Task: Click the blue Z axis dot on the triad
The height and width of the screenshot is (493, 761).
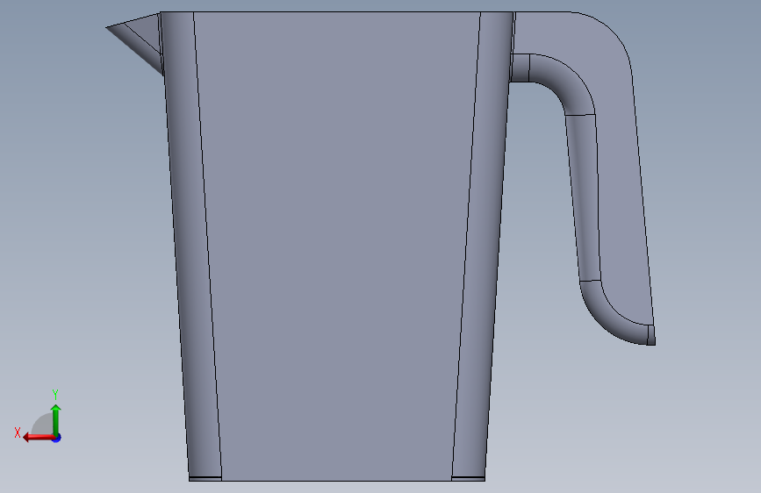Action: pyautogui.click(x=57, y=438)
